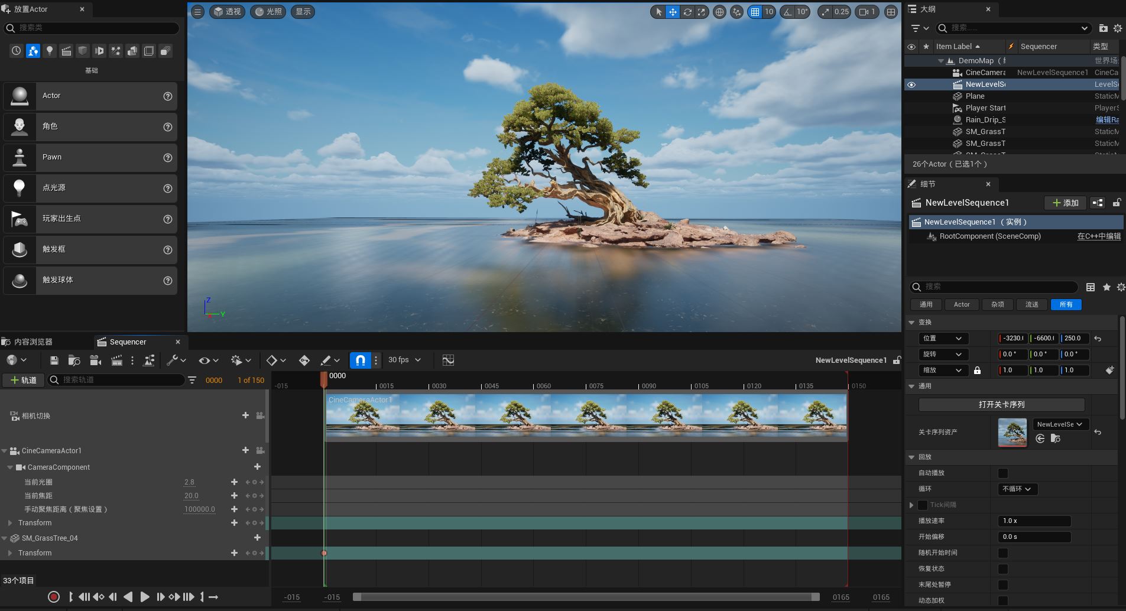The height and width of the screenshot is (611, 1126).
Task: Click the 在C++中编辑 link
Action: pos(1099,236)
